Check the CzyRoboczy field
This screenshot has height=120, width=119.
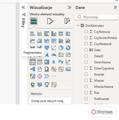86,32
